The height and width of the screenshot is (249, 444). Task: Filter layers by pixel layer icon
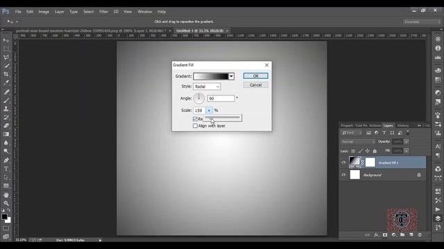click(368, 133)
